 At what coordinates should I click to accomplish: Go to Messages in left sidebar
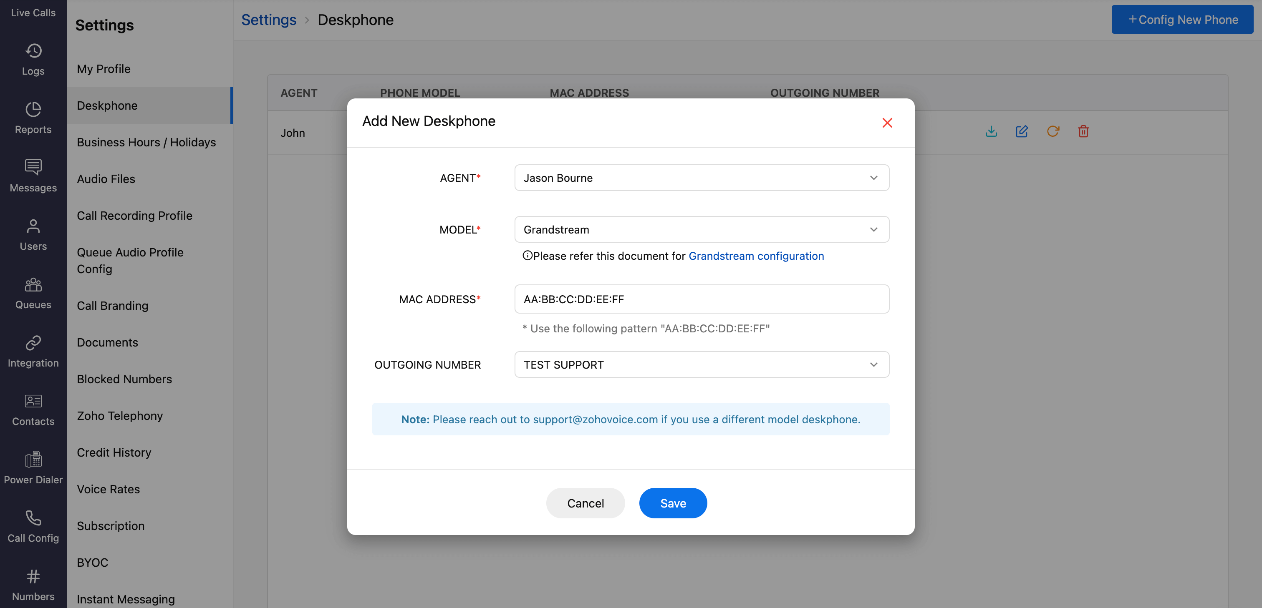tap(33, 176)
